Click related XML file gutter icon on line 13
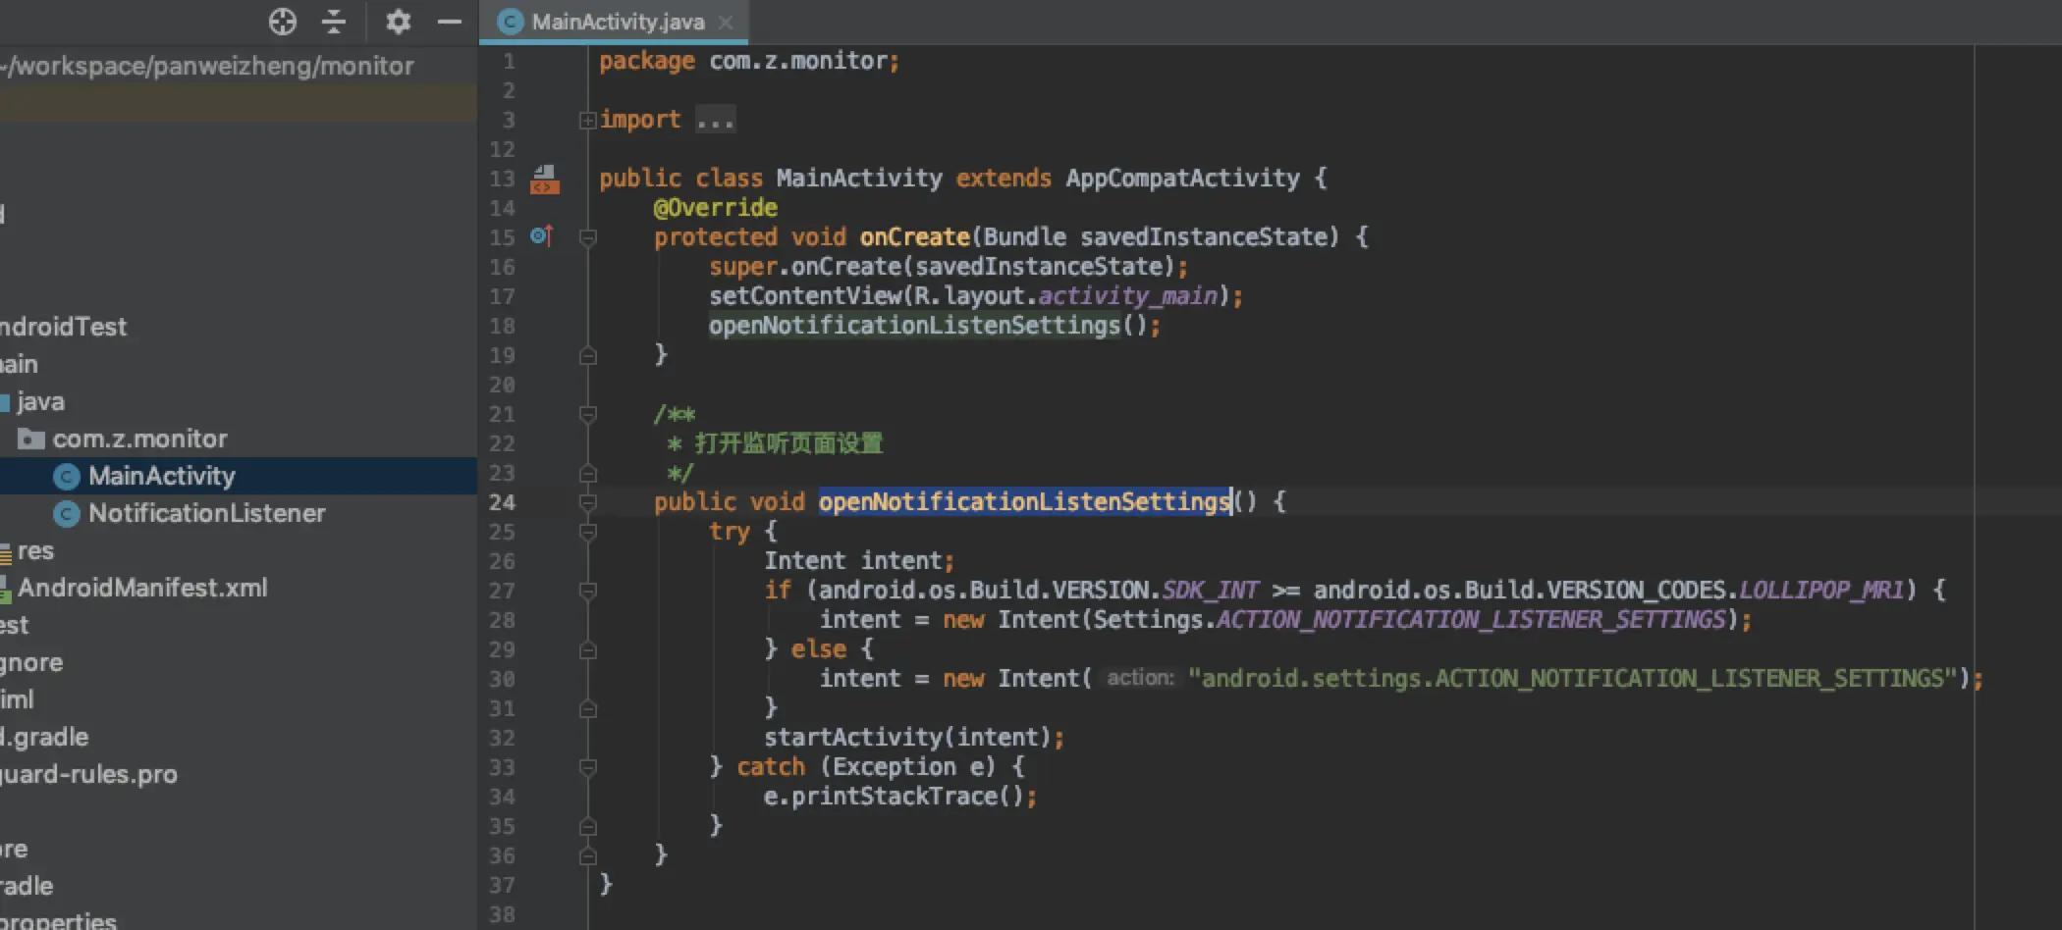Viewport: 2062px width, 930px height. point(545,180)
